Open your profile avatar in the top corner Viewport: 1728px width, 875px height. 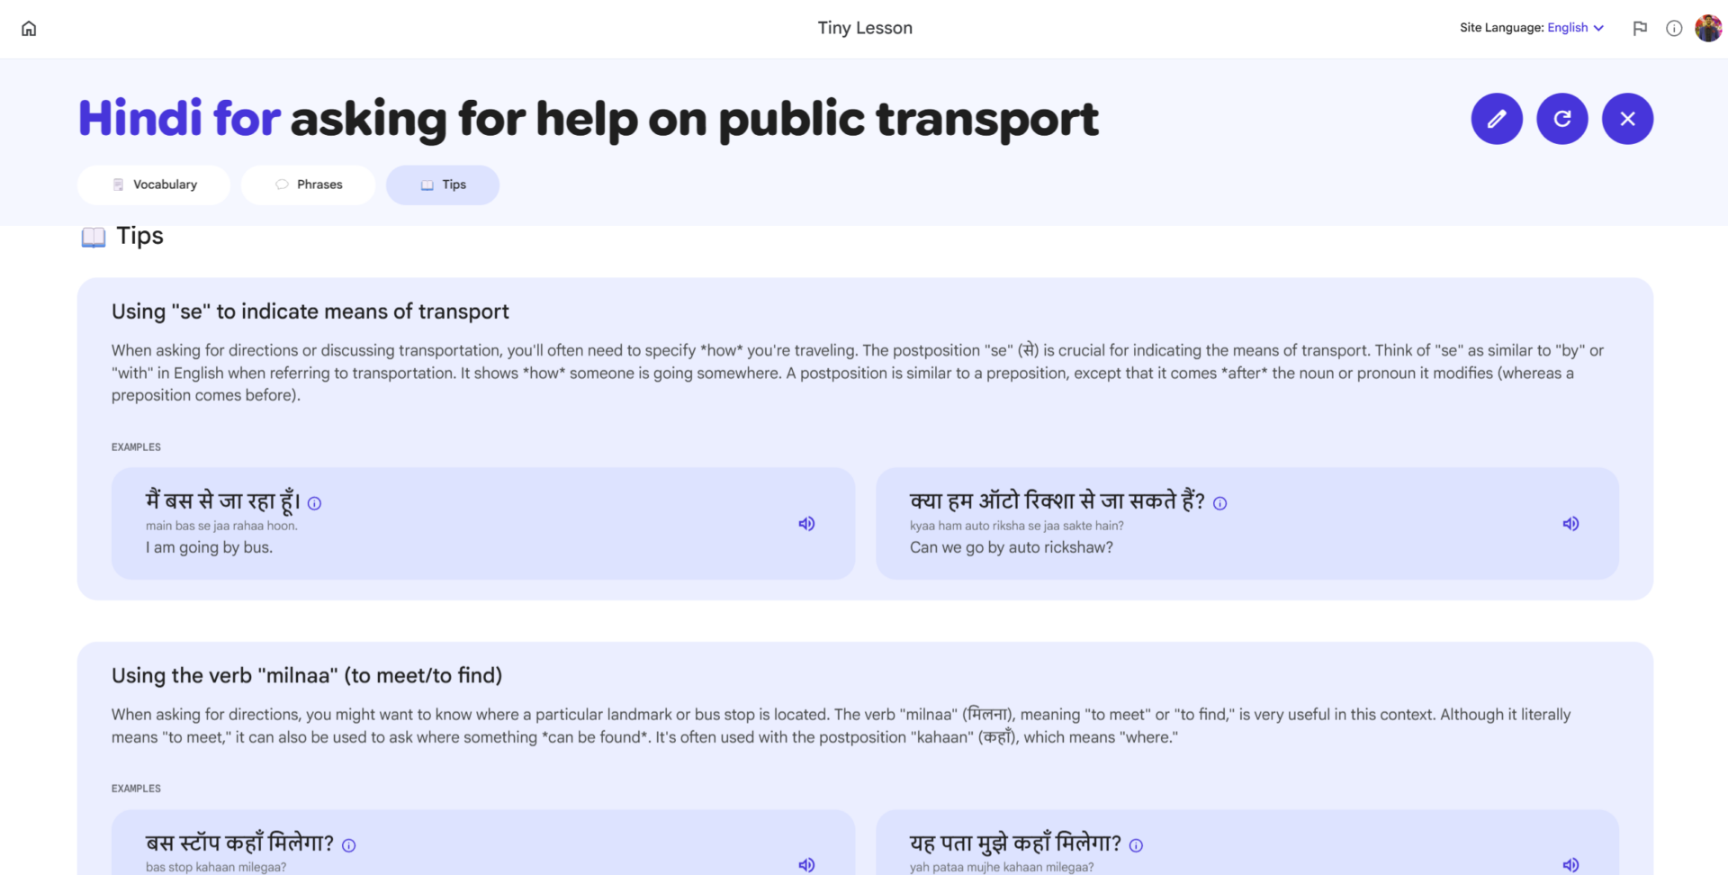(1708, 28)
